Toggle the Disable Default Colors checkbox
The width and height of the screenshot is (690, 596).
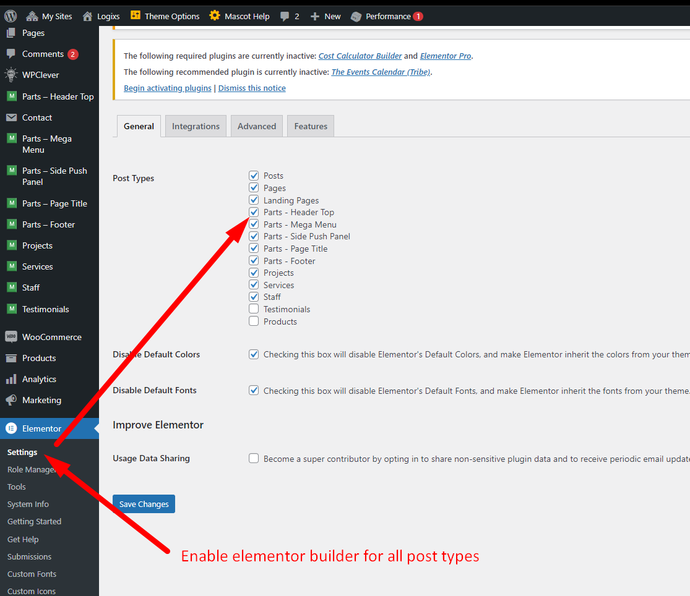(x=254, y=354)
